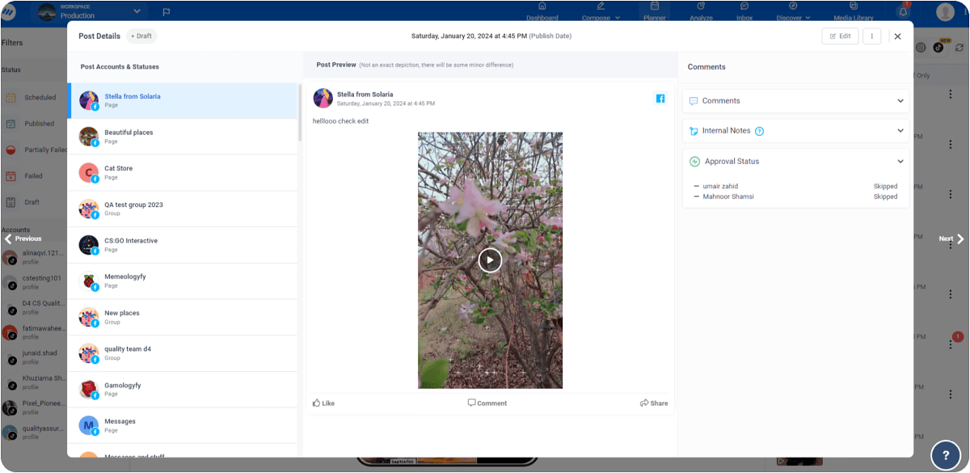Open the three-dot post options menu
This screenshot has height=473, width=970.
(x=871, y=36)
